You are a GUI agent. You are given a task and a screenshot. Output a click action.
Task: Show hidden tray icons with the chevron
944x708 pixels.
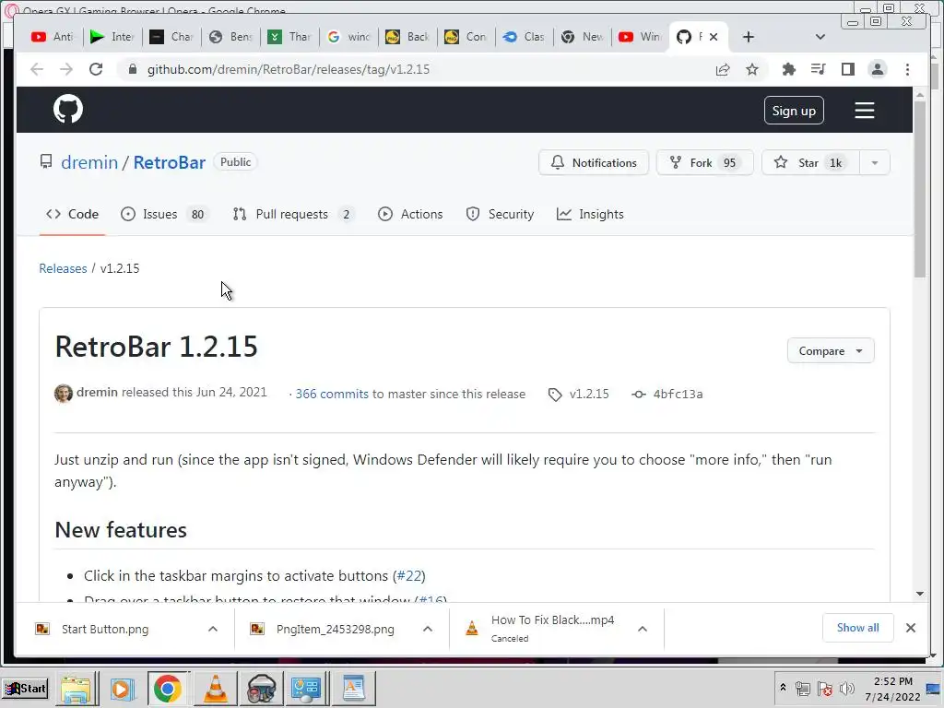pos(783,688)
